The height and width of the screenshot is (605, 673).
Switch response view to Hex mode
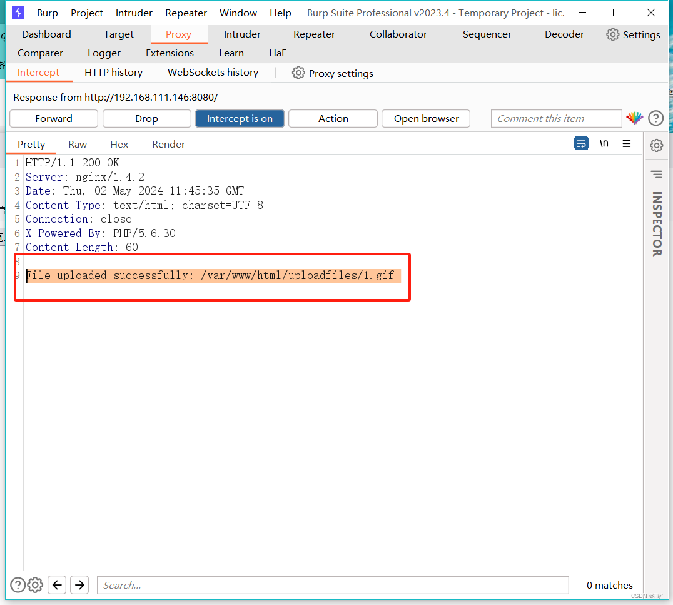coord(119,144)
